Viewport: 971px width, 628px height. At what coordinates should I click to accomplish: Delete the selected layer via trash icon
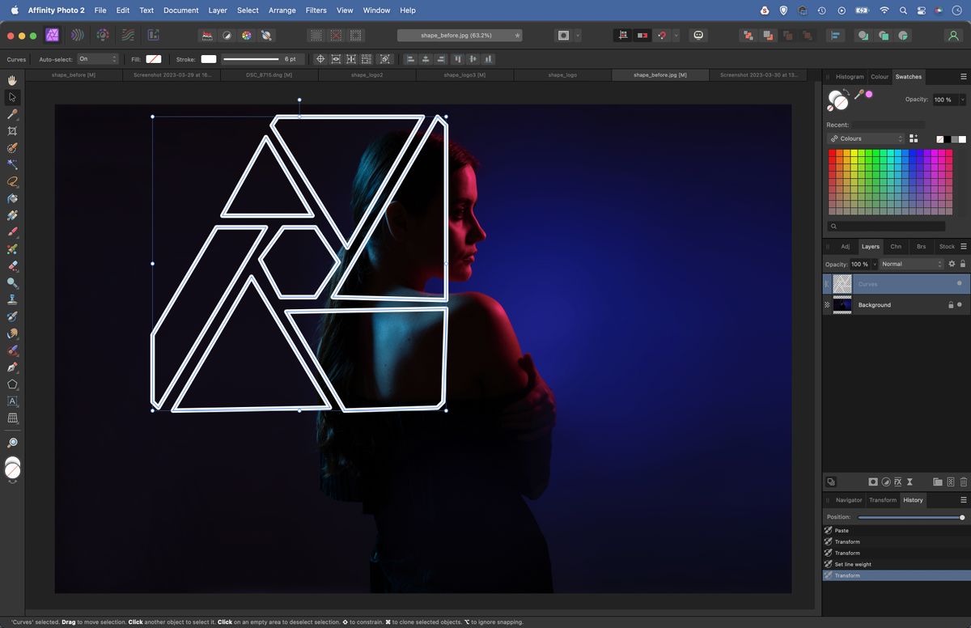pyautogui.click(x=964, y=482)
